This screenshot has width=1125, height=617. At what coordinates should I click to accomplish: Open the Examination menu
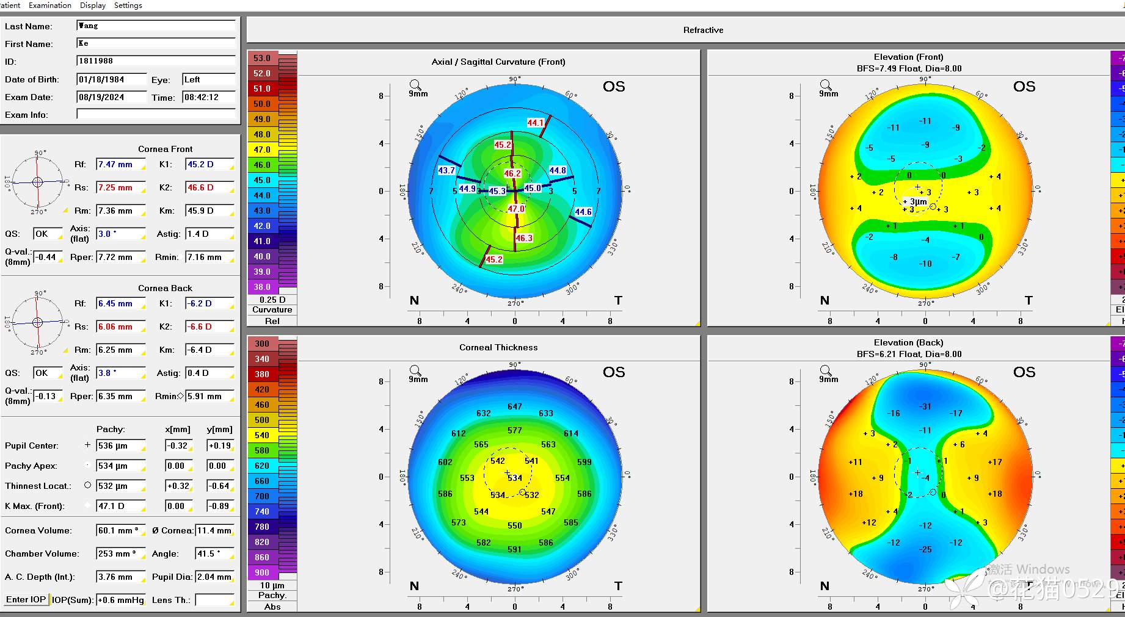click(50, 5)
